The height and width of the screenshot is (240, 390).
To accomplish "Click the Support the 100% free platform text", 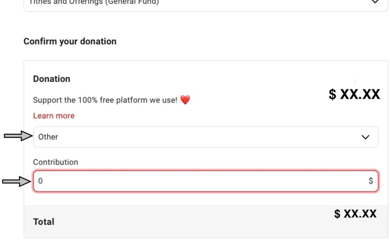I will tap(105, 101).
